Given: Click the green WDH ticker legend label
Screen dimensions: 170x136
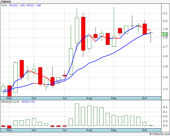Looking at the screenshot, I should click(4, 5).
